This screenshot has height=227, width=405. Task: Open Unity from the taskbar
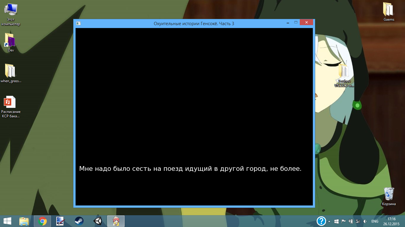[97, 221]
